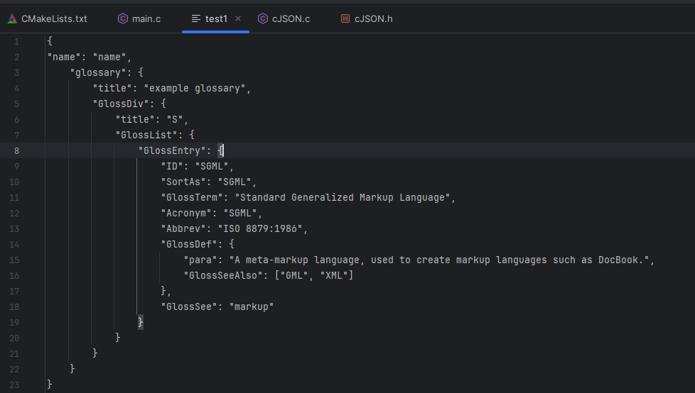Click the C file icon on cJSON.c tab
Viewport: 695px width, 393px height.
[x=263, y=18]
